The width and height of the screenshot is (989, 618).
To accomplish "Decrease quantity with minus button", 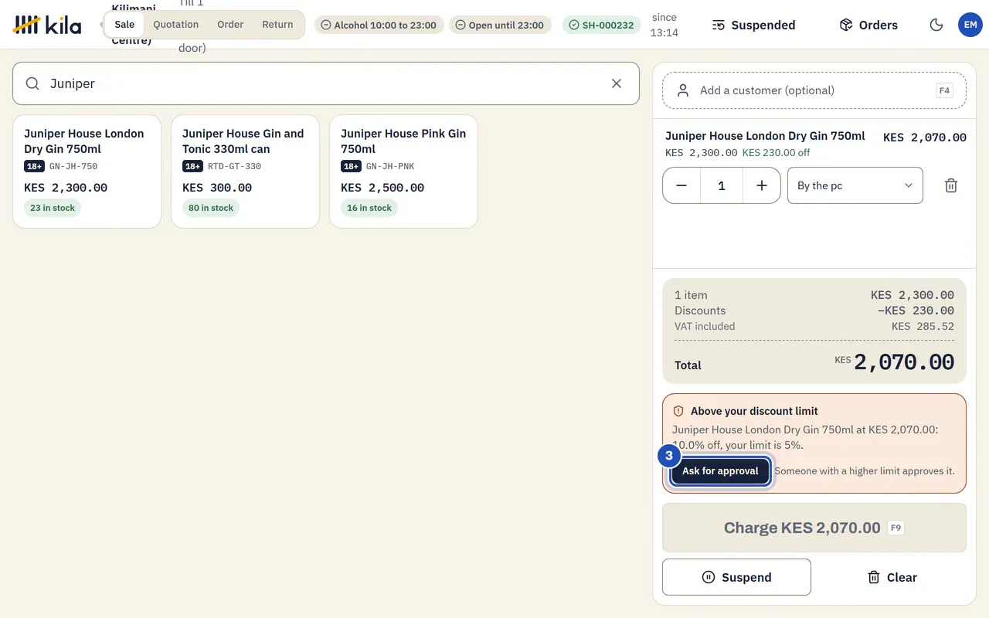I will pyautogui.click(x=681, y=185).
